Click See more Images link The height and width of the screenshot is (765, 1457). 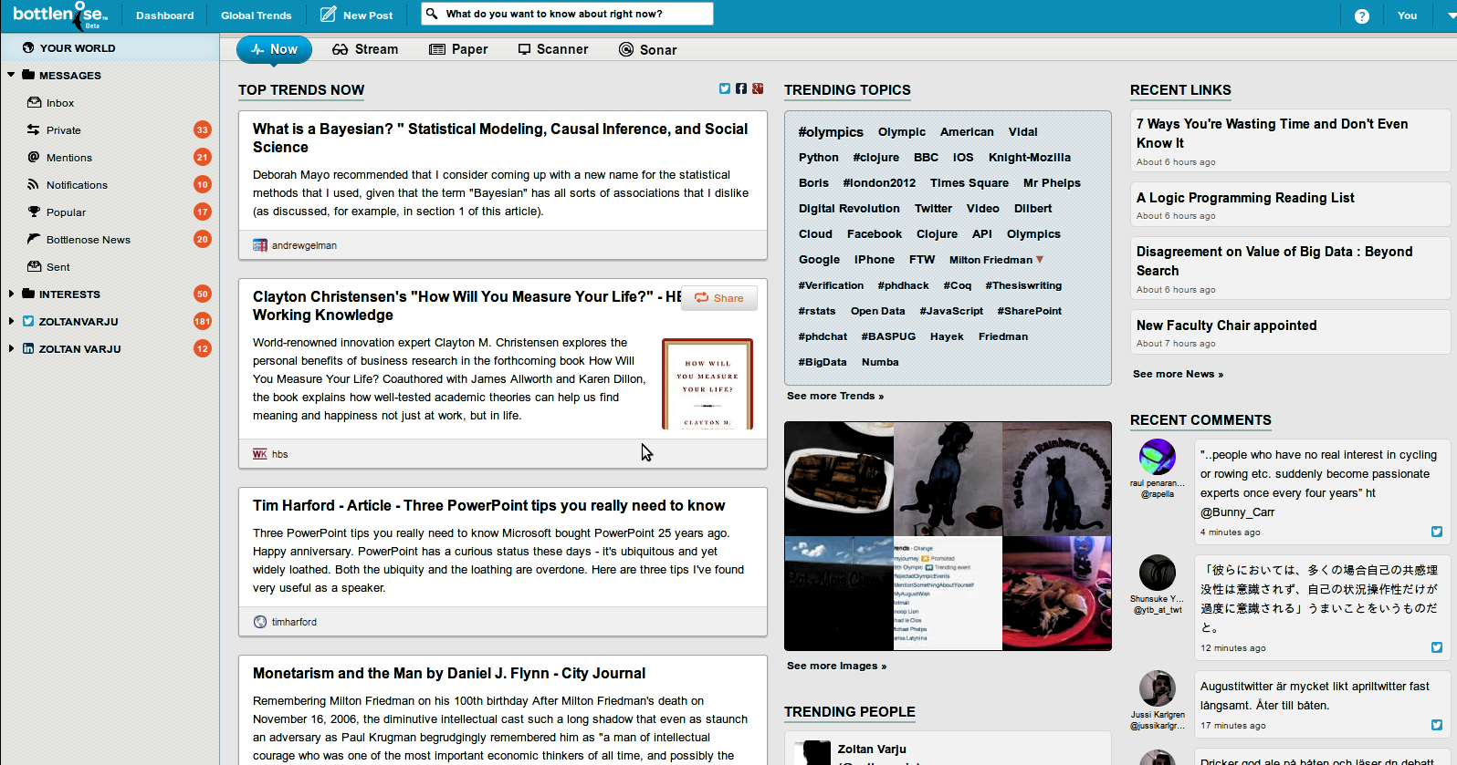pos(836,666)
